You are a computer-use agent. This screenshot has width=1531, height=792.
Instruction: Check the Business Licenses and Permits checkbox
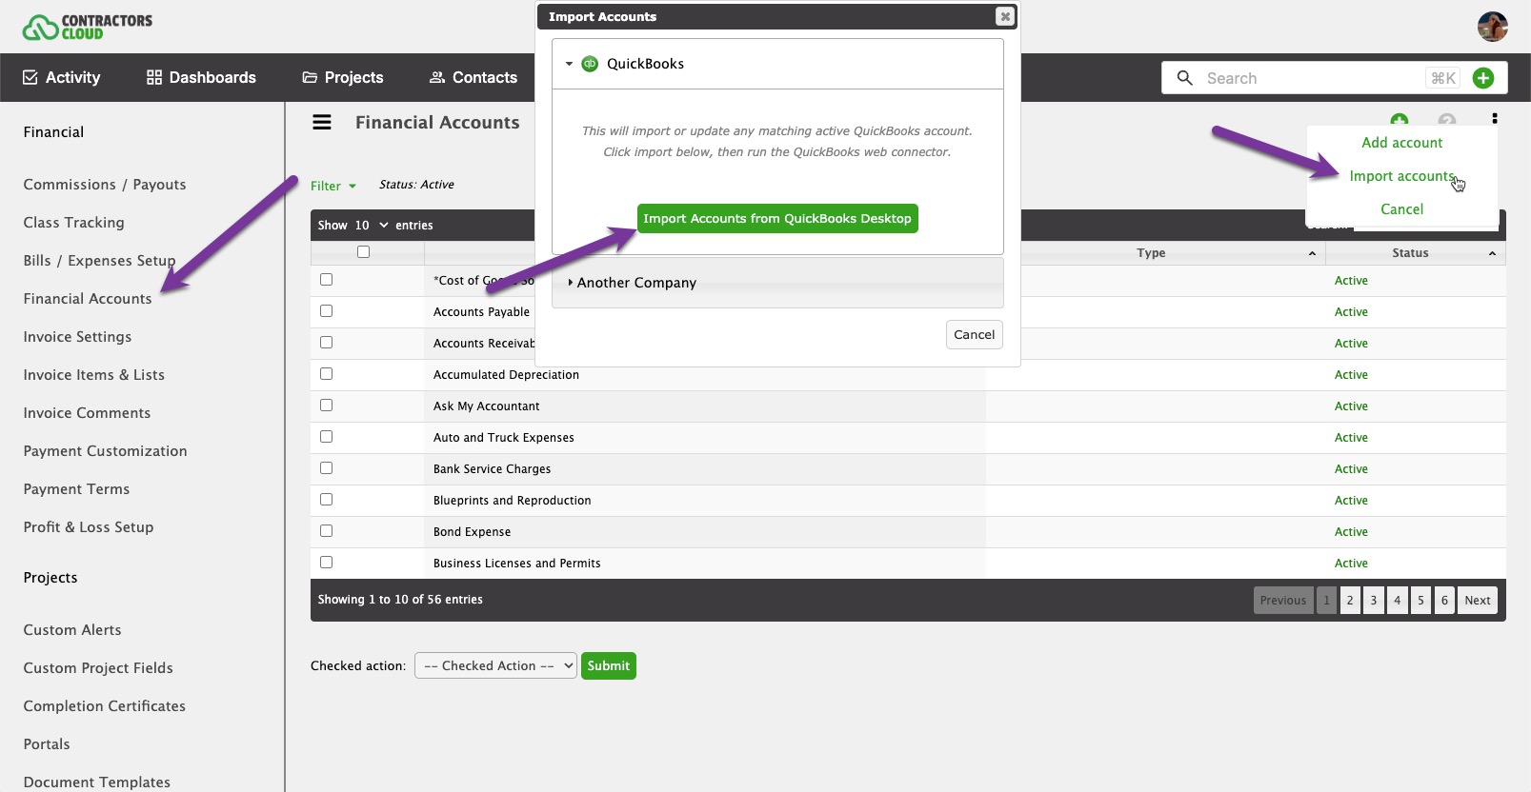tap(326, 562)
